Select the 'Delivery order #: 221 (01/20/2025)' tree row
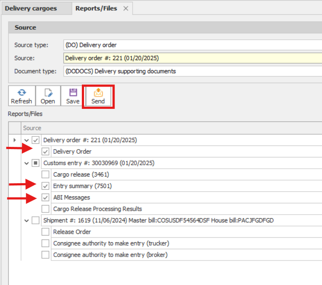The width and height of the screenshot is (322, 285). [182, 140]
